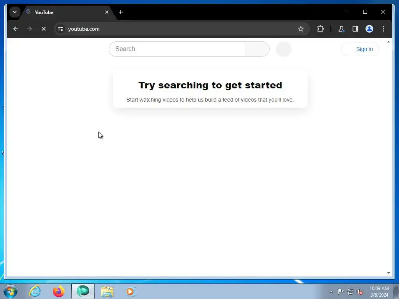This screenshot has height=299, width=399.
Task: Click the search submit button beside Search field
Action: coord(257,49)
